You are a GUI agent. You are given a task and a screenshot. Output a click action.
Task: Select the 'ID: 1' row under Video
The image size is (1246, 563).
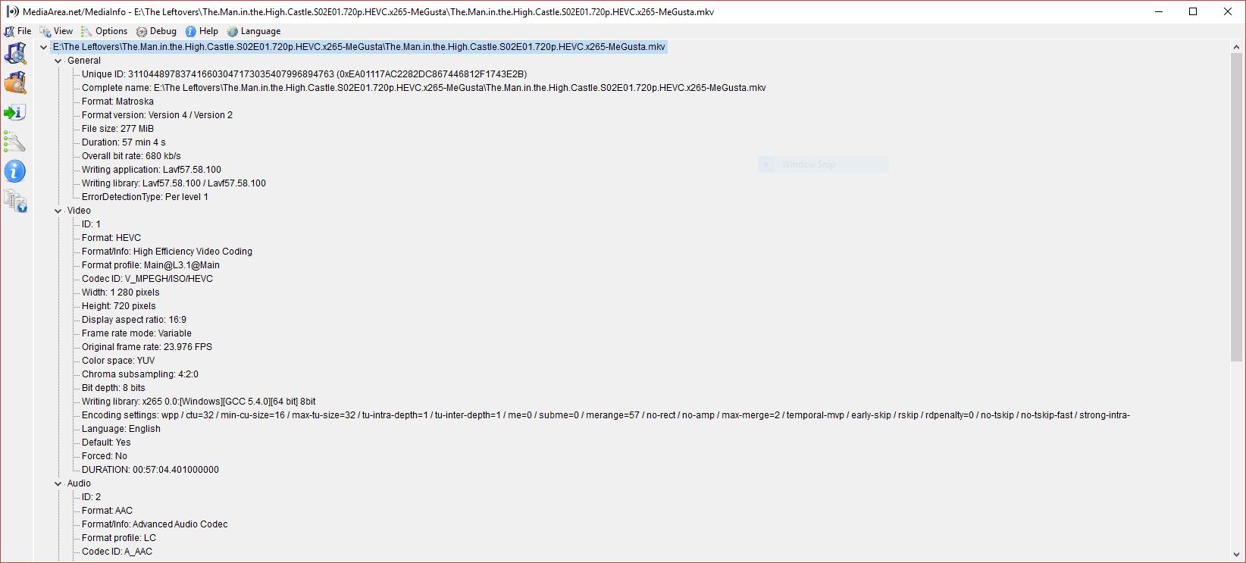pos(91,224)
